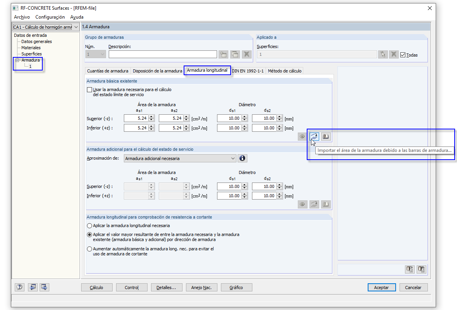Select Superficies in tree
Image resolution: width=457 pixels, height=310 pixels.
[31, 54]
